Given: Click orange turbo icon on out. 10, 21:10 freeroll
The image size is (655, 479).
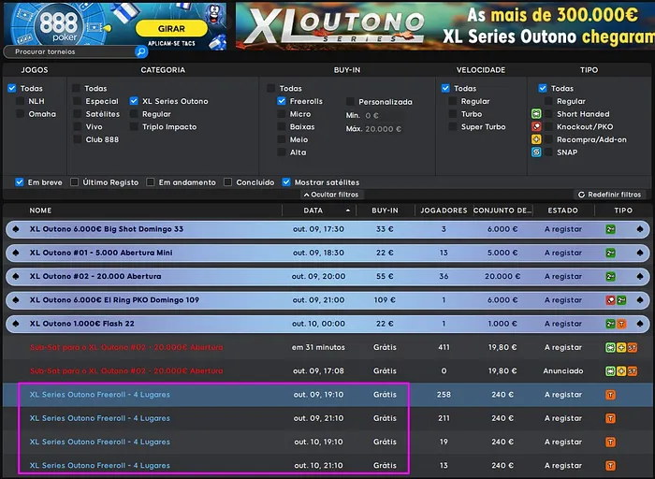Looking at the screenshot, I should click(610, 466).
